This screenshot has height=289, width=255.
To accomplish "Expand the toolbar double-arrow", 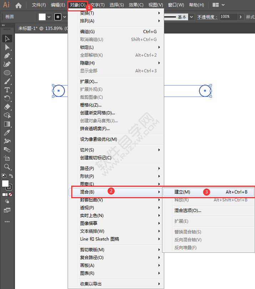I will (x=3, y=25).
